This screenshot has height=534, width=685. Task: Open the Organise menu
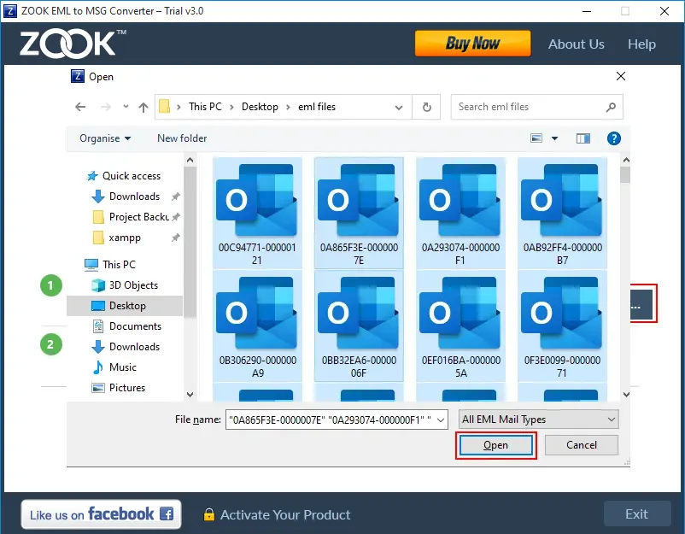(x=105, y=138)
